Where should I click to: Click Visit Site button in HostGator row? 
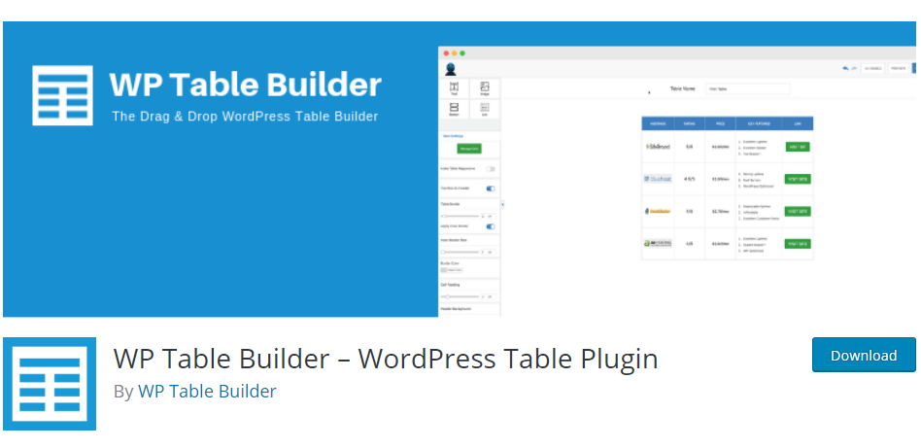click(x=798, y=211)
